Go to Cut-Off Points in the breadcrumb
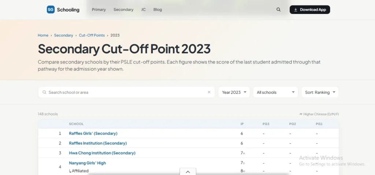 pos(92,35)
